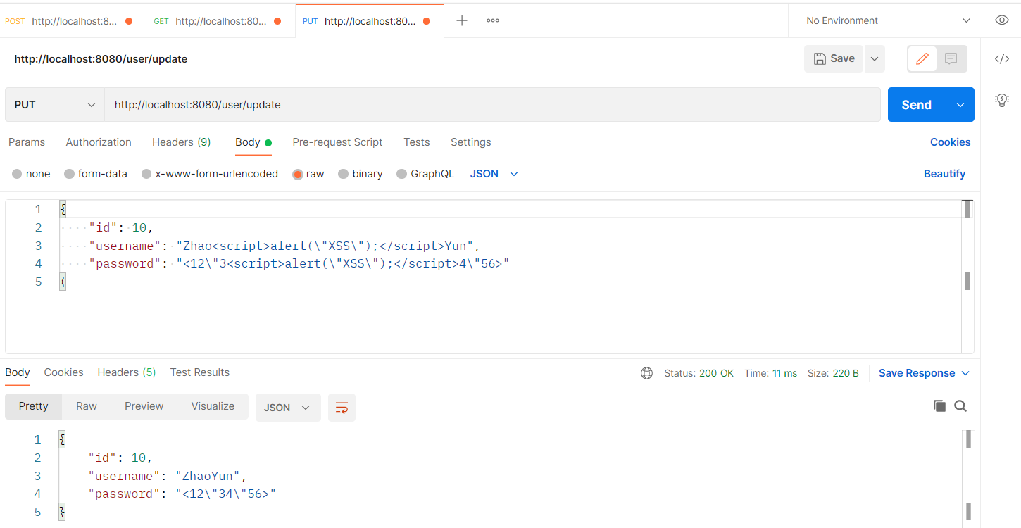Switch to the pencil edit mode icon
This screenshot has height=528, width=1021.
click(922, 59)
